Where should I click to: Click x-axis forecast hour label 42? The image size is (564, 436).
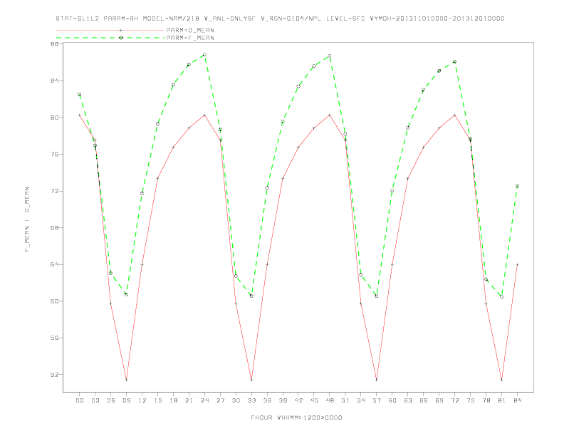tap(298, 400)
